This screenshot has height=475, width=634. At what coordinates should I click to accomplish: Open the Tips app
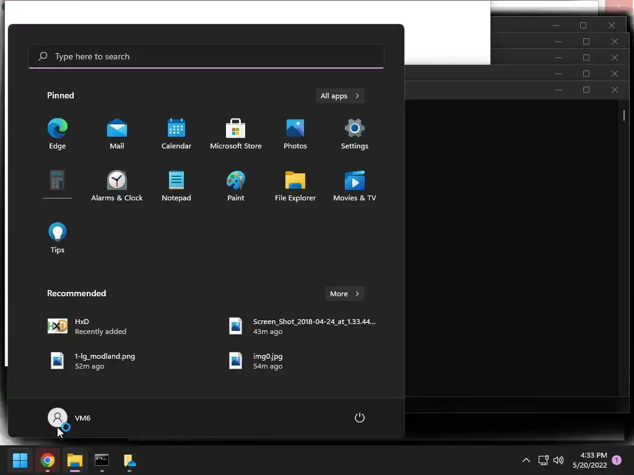tap(58, 238)
